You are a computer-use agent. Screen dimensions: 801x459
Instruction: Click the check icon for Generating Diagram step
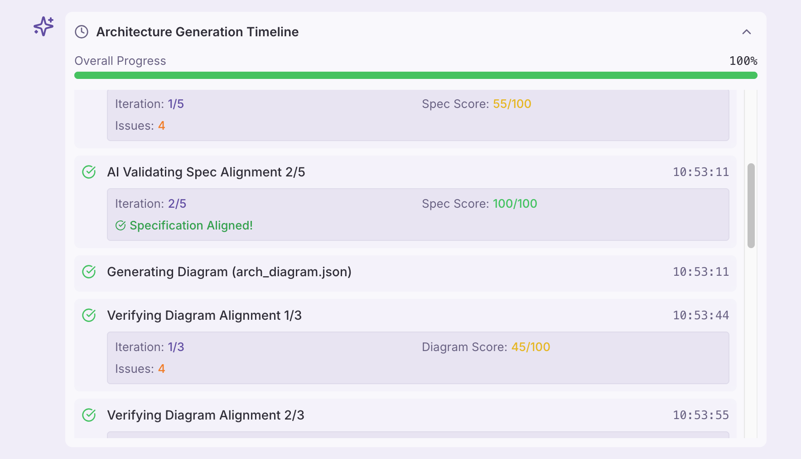point(89,272)
